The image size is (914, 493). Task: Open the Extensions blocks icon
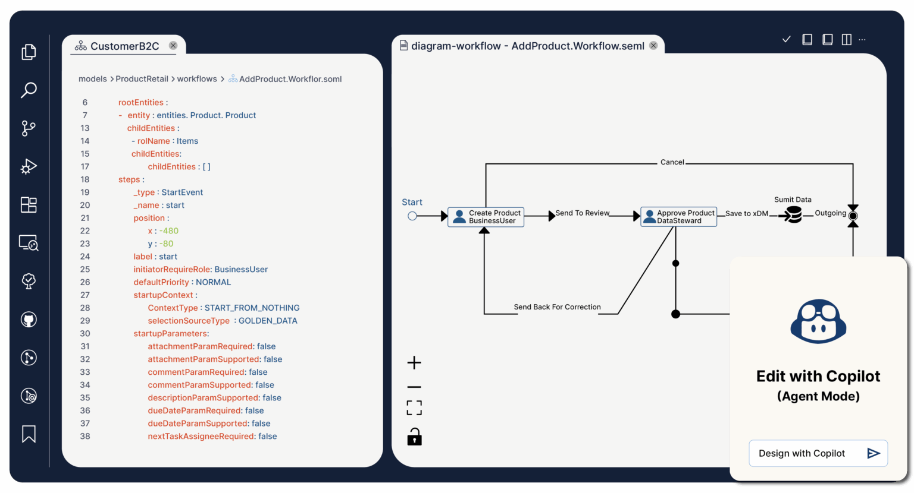pyautogui.click(x=29, y=205)
